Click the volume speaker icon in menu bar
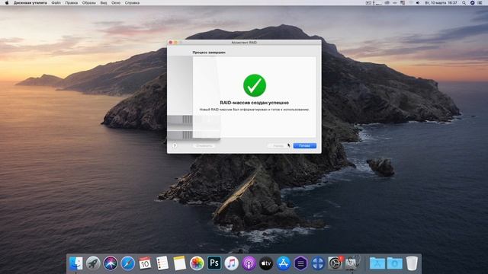Viewport: 488px width, 274px height. [x=418, y=3]
